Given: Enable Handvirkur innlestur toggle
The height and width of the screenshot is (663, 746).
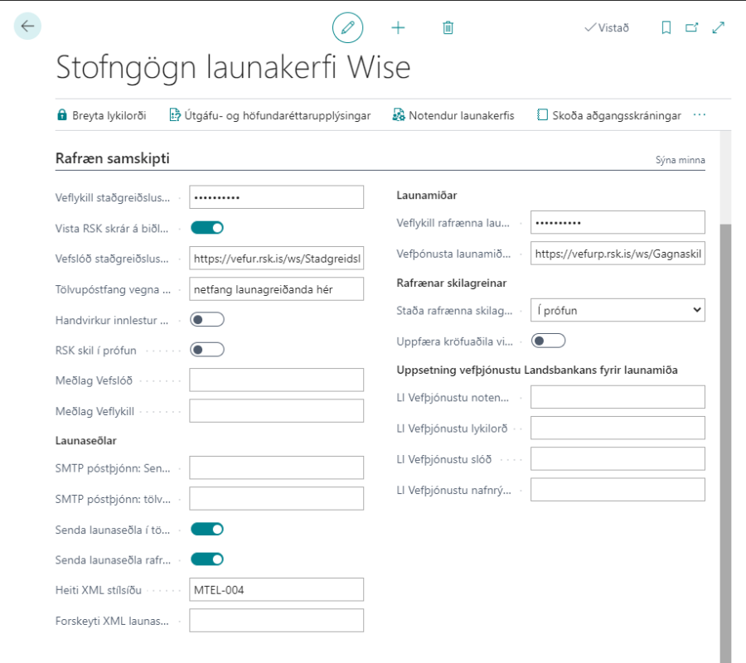Looking at the screenshot, I should coord(207,319).
